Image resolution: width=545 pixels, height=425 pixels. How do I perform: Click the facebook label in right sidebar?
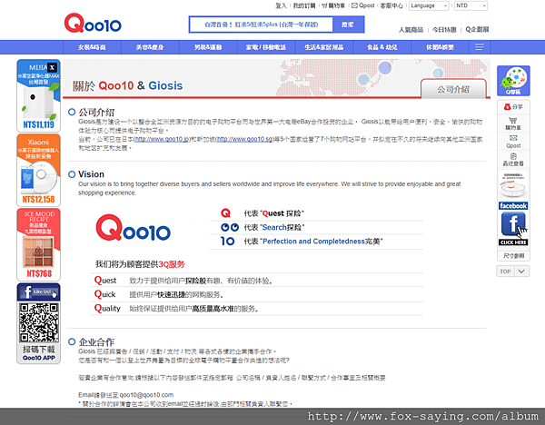coord(513,206)
